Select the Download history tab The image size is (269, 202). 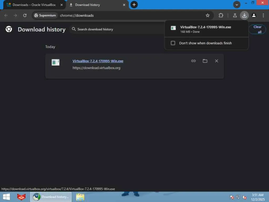[x=97, y=5]
